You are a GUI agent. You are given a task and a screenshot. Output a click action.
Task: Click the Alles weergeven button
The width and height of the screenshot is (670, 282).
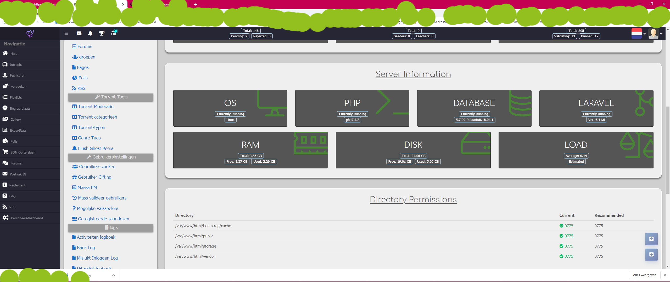[644, 275]
